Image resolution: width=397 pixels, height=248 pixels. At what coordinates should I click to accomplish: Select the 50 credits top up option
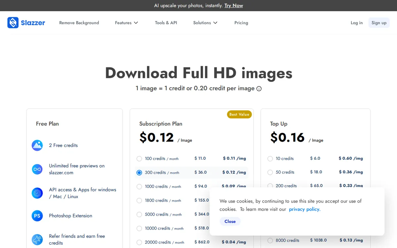(270, 172)
